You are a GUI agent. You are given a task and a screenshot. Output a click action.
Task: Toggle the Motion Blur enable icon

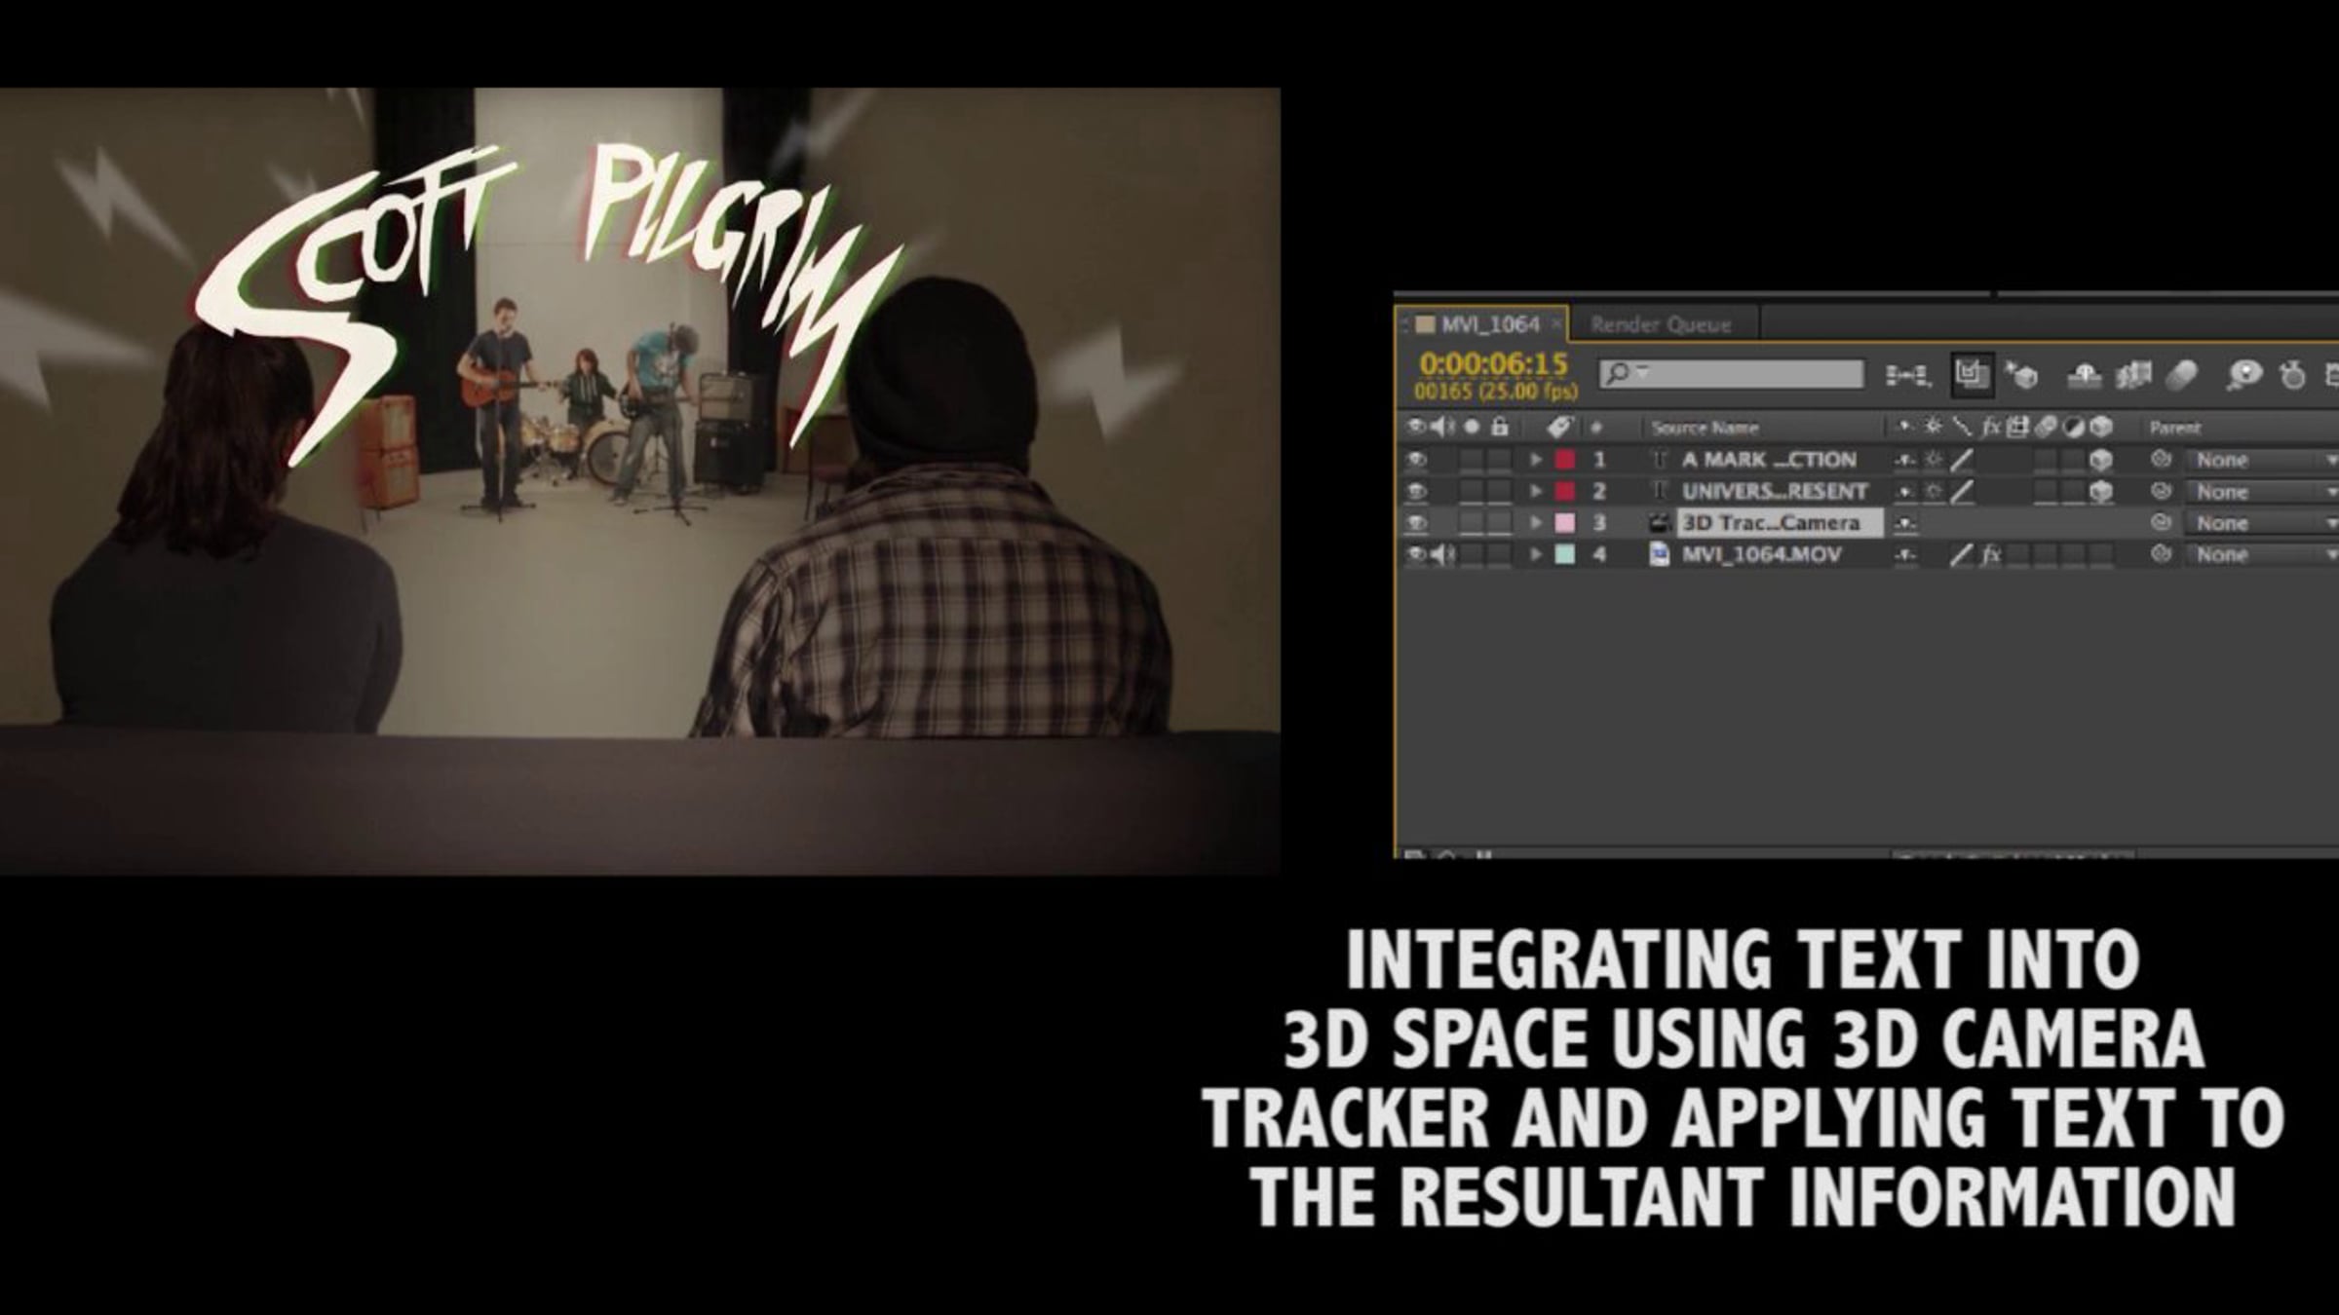[2183, 375]
